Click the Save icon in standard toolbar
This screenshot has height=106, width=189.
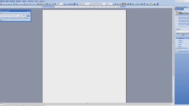(x=1, y=4)
